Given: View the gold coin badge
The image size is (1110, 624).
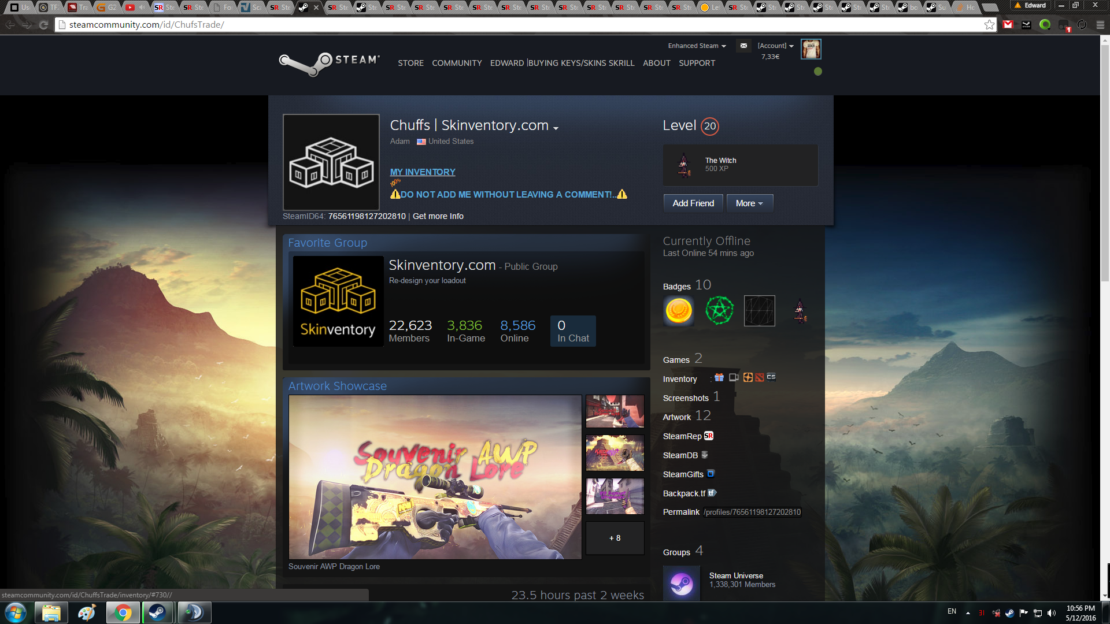Looking at the screenshot, I should (x=679, y=311).
